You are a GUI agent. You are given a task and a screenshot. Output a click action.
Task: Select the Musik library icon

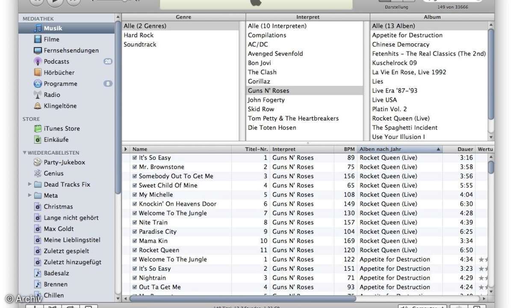click(38, 28)
